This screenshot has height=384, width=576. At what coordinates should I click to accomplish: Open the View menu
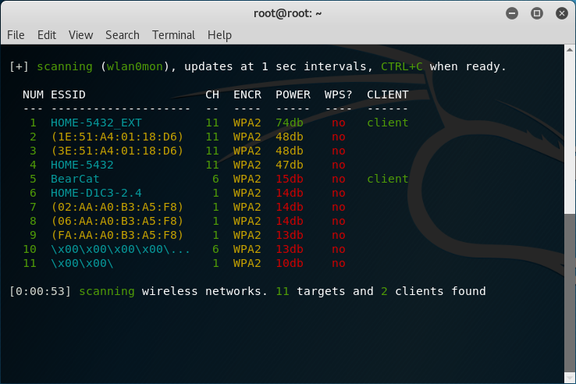point(80,35)
